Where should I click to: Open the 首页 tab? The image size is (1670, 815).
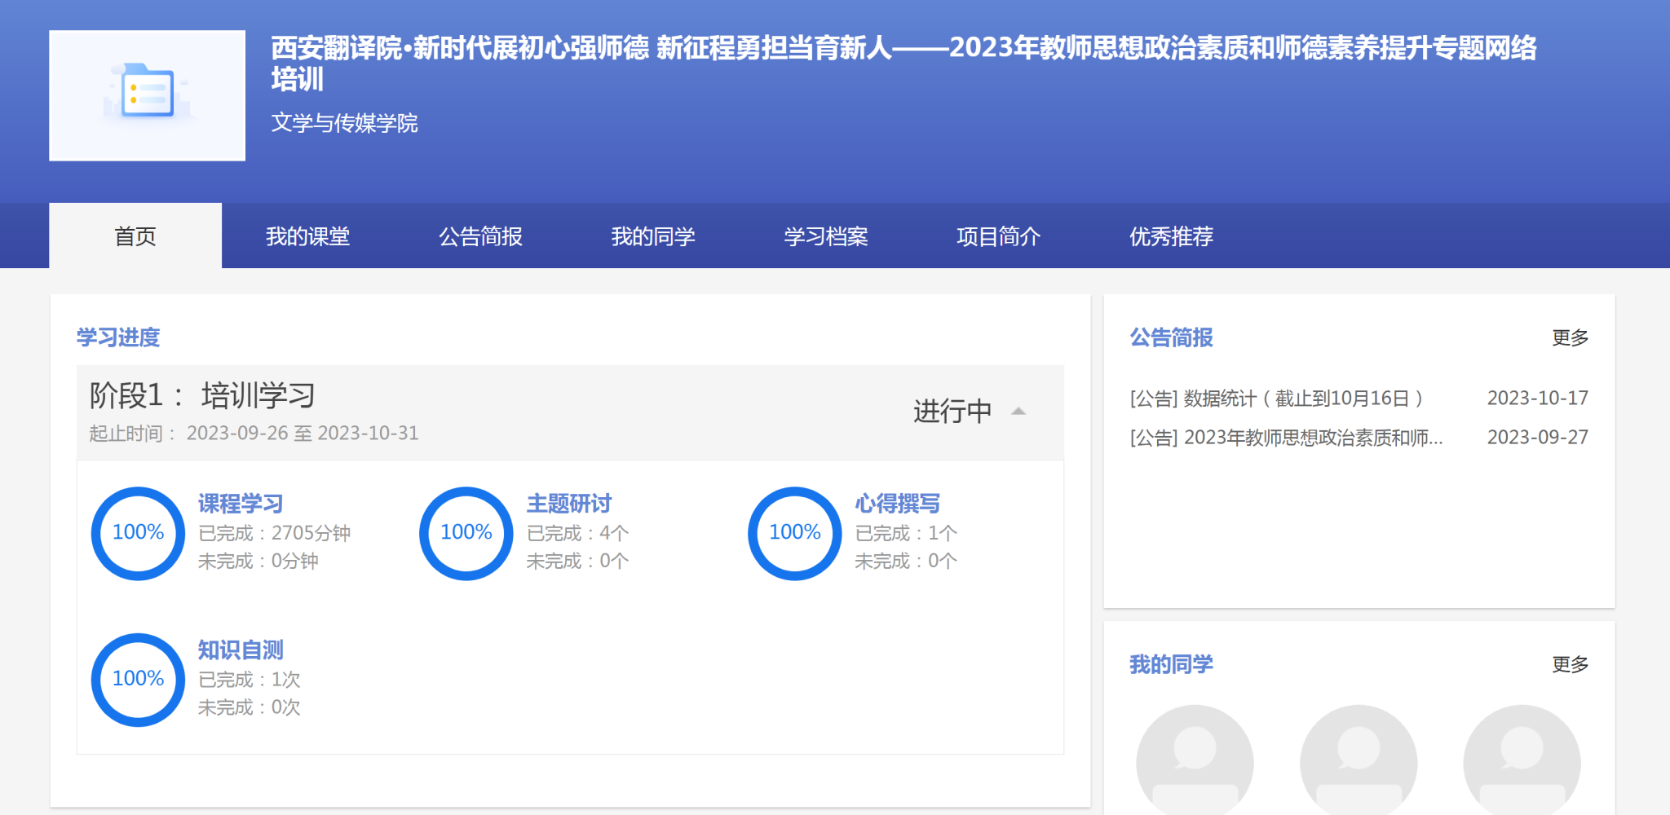pos(135,236)
